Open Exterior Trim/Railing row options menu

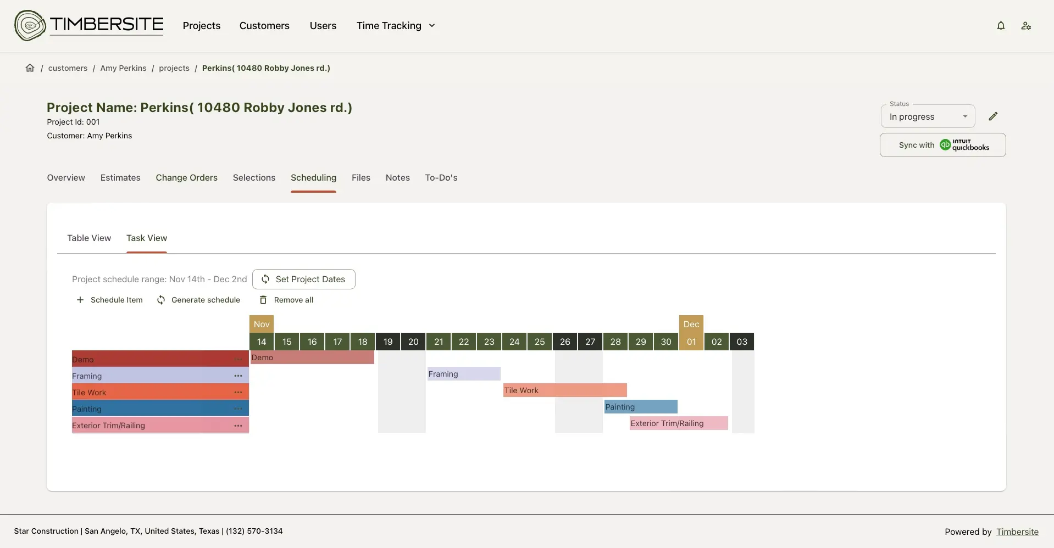(x=238, y=426)
